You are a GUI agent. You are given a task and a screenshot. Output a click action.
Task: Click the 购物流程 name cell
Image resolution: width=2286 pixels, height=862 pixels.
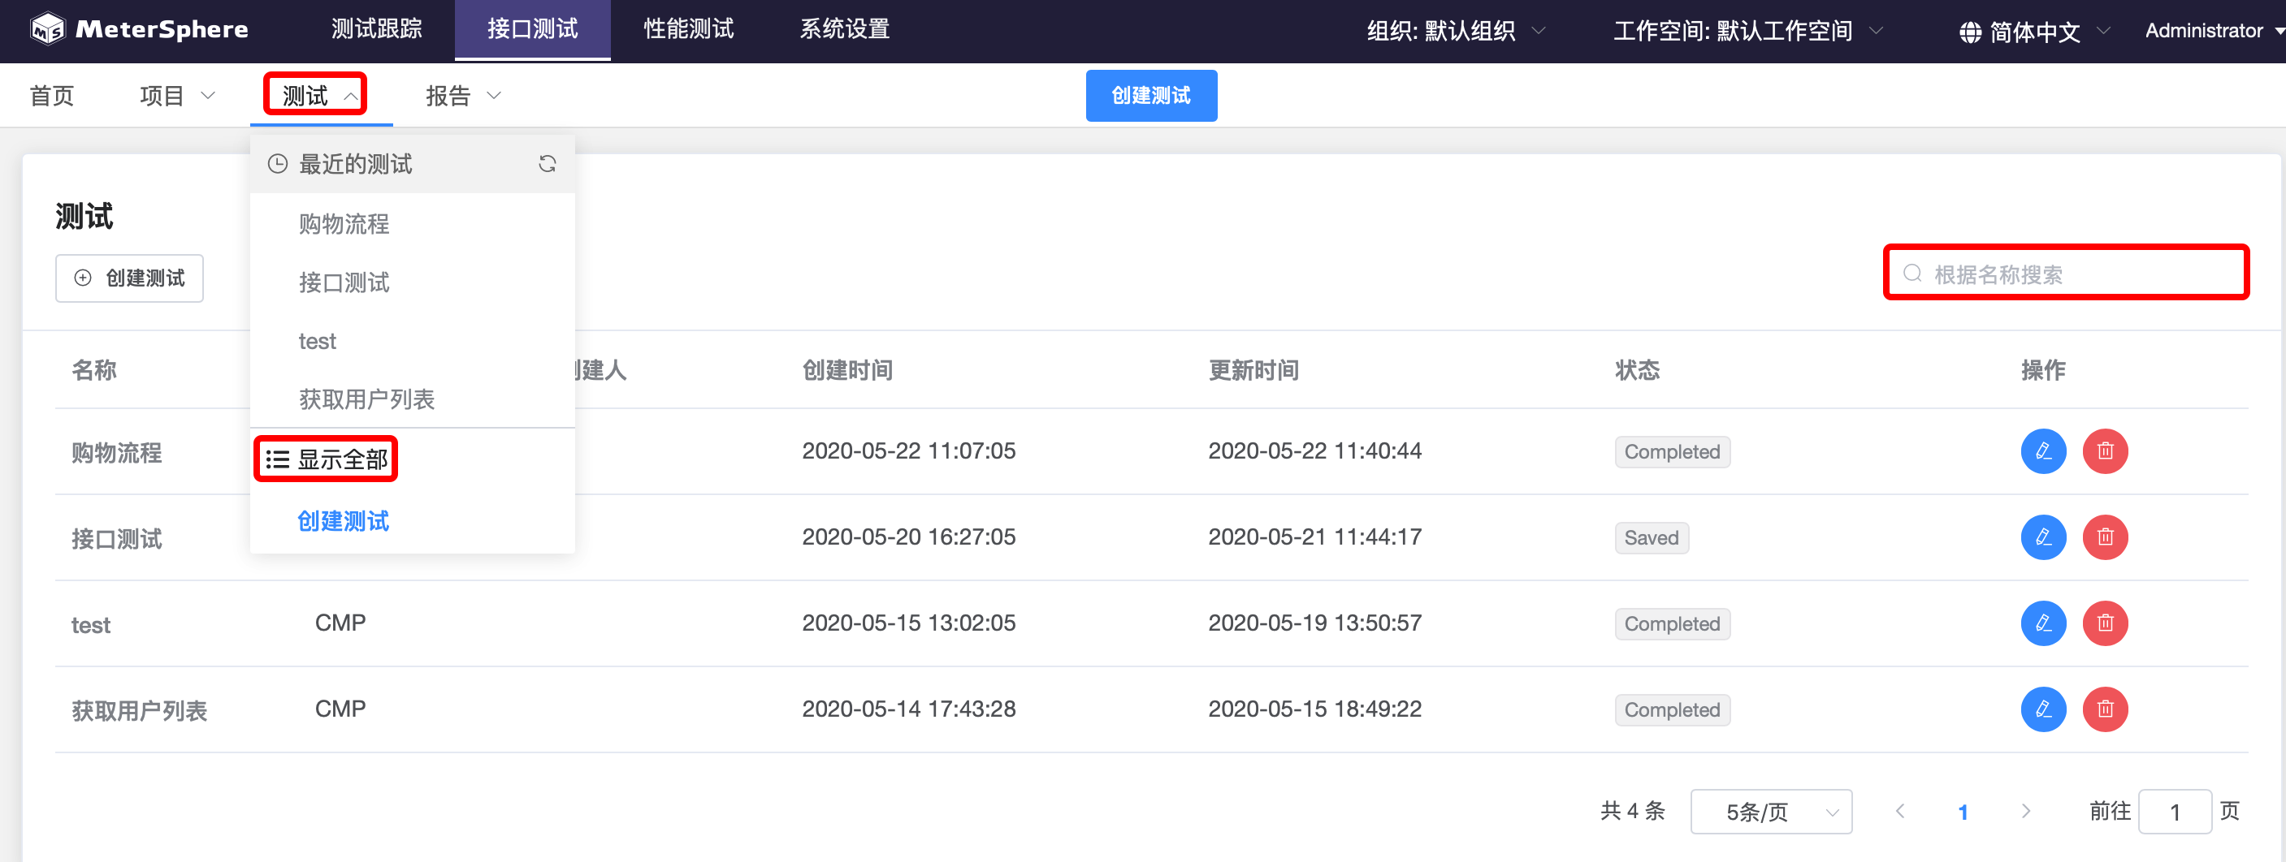(x=116, y=452)
